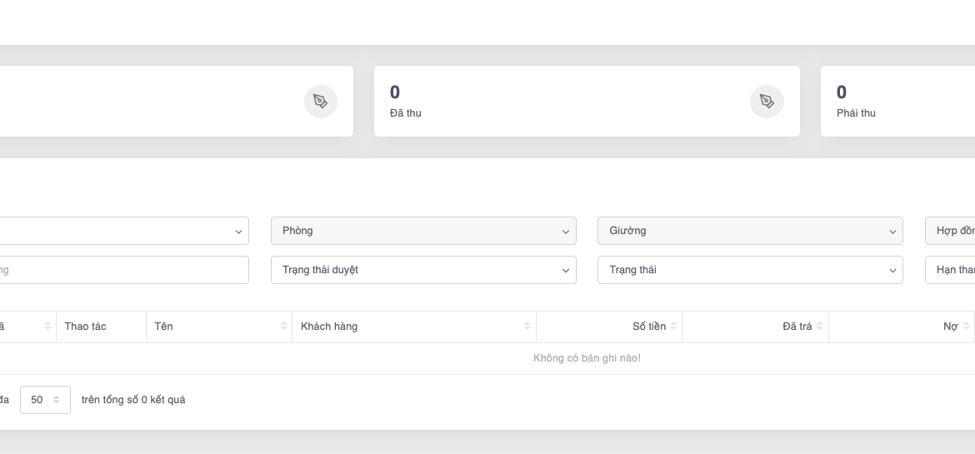Screen dimensions: 975x454
Task: Click the sort arrows left of Thao tác header
Action: pos(47,327)
